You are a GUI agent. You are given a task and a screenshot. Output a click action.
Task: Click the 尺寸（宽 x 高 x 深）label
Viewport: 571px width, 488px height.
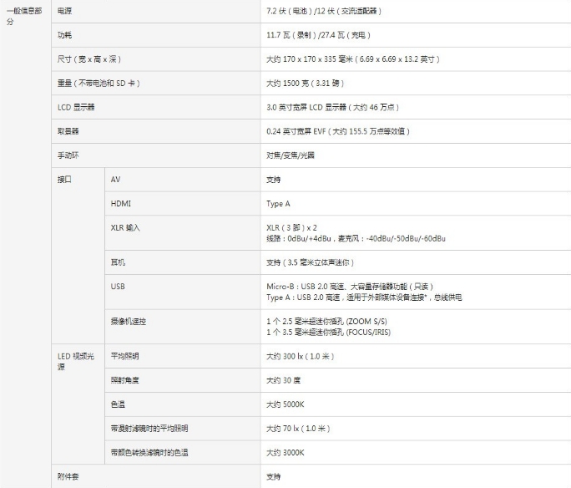[x=89, y=59]
